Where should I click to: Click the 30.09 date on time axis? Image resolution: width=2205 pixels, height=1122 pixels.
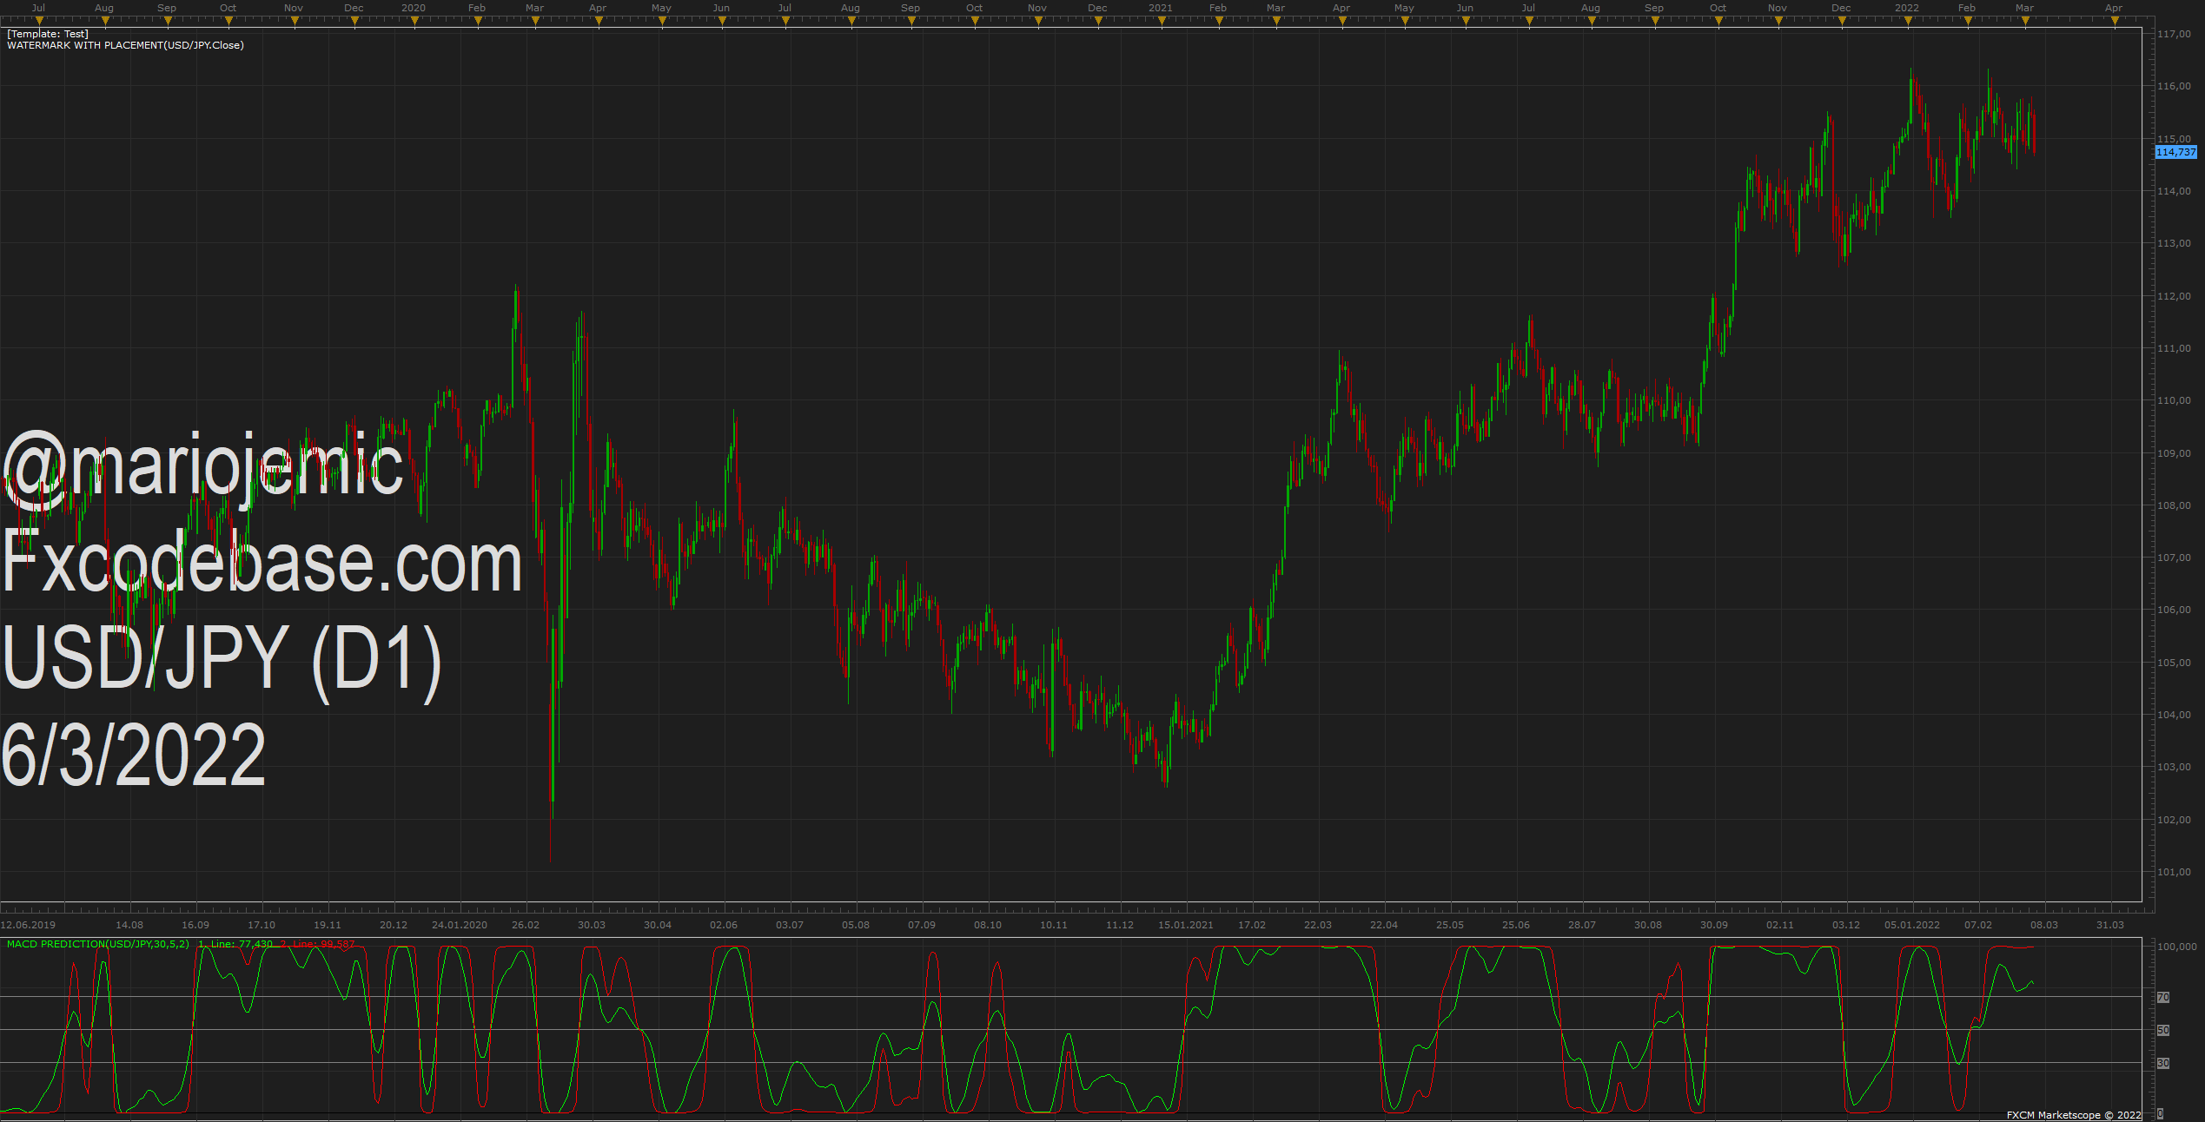pos(1714,925)
